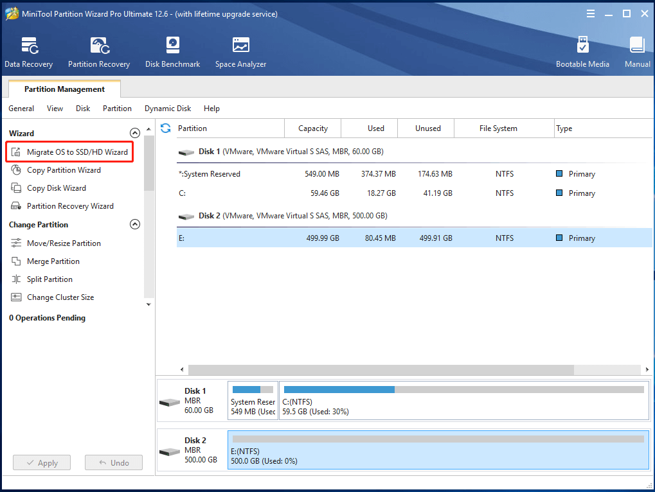Sort by the Capacity column header

point(312,128)
